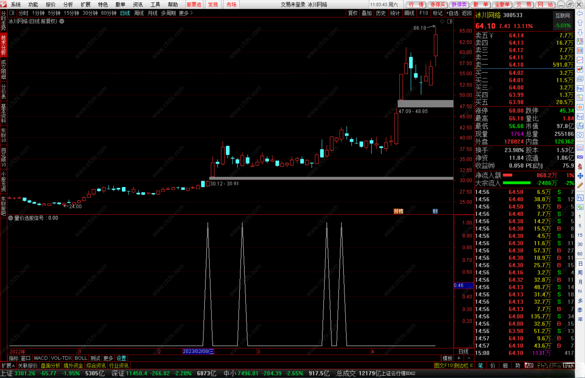Viewport: 585px width, 378px height.
Task: Toggle the panel layout icon left of 分时
Action: point(12,13)
